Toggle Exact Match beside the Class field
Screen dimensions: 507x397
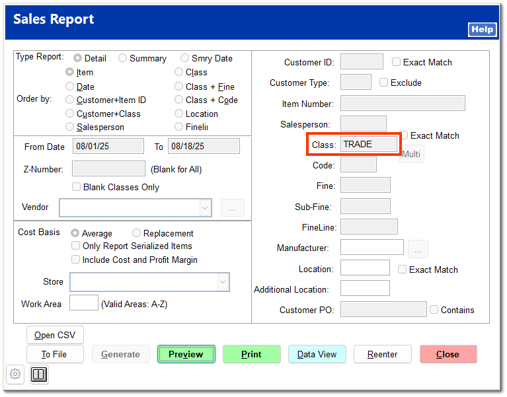pos(404,135)
